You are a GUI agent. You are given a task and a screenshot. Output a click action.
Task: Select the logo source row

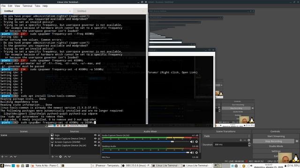pyautogui.click(x=75, y=135)
